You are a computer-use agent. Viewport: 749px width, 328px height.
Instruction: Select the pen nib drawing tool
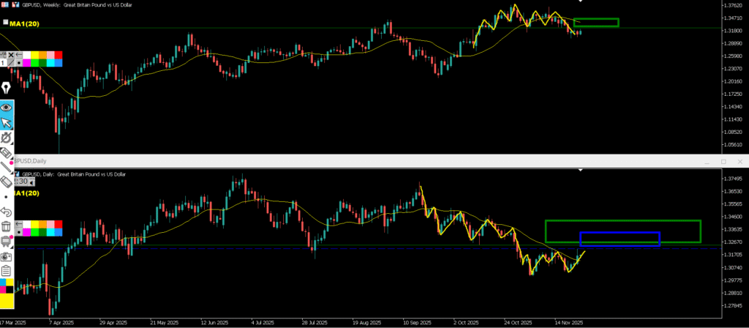(7, 88)
